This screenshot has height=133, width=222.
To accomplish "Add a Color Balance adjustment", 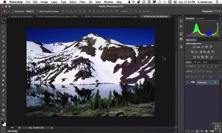I will [x=196, y=52].
